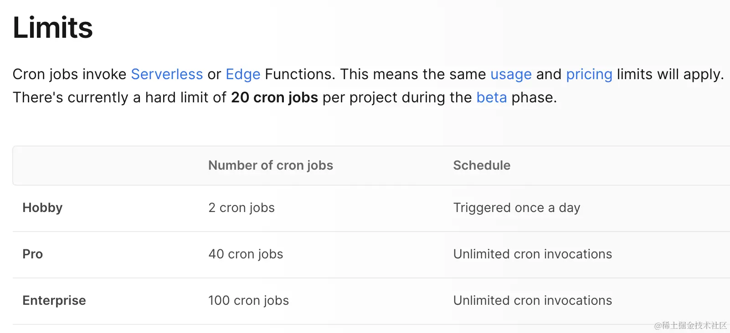730x333 pixels.
Task: Click the Hobby plan row label
Action: (x=42, y=207)
